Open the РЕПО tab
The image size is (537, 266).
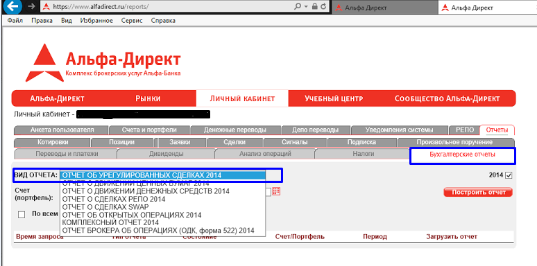(x=465, y=130)
